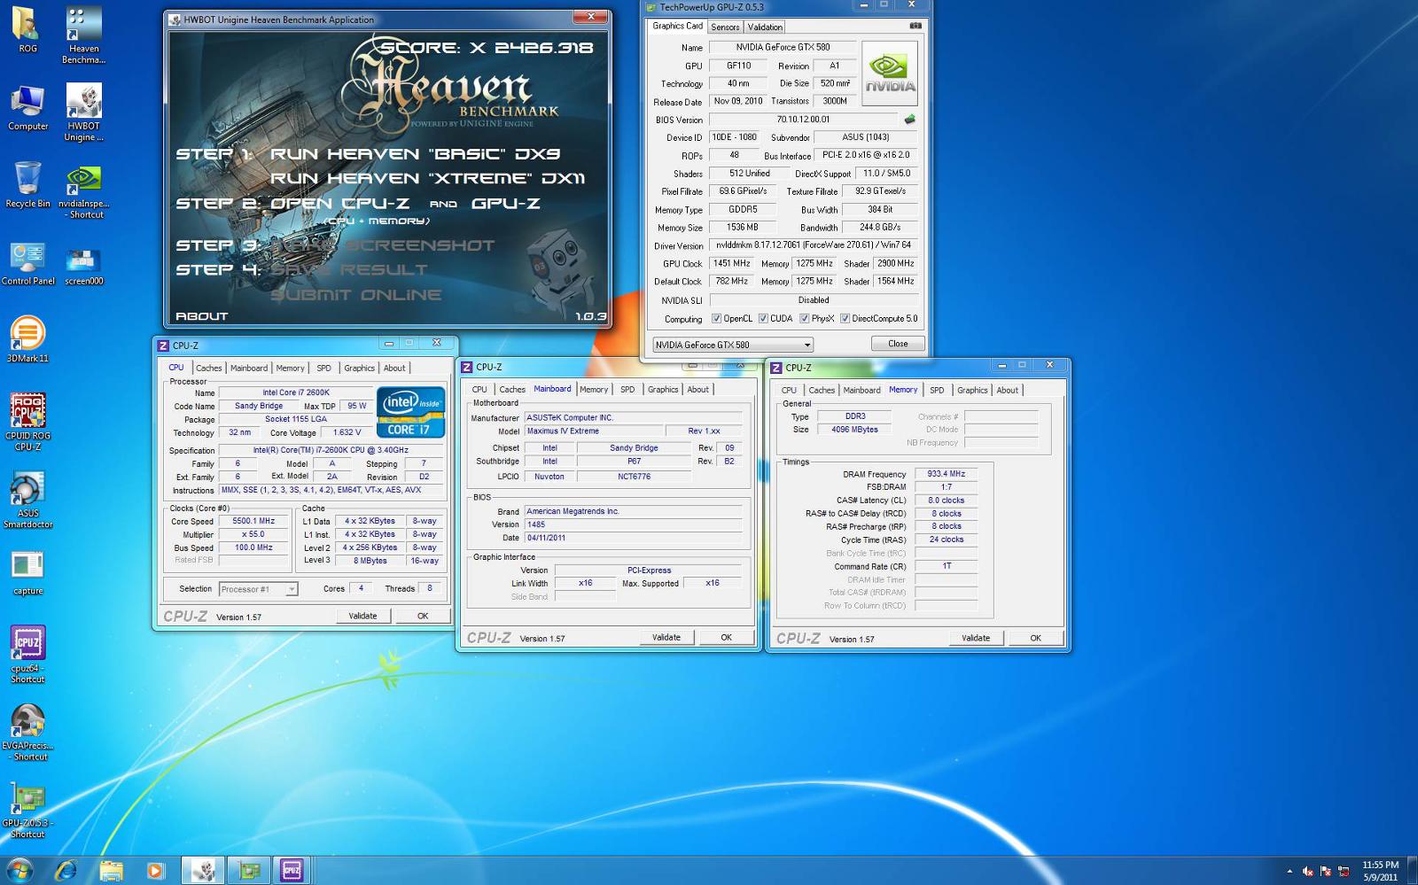This screenshot has width=1418, height=885.
Task: Open the Windows Start menu
Action: 19,870
